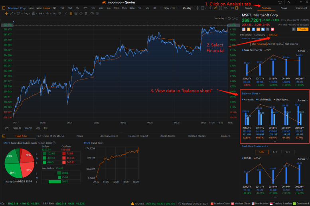
Task: Open the text annotation Aa tool
Action: click(55, 14)
